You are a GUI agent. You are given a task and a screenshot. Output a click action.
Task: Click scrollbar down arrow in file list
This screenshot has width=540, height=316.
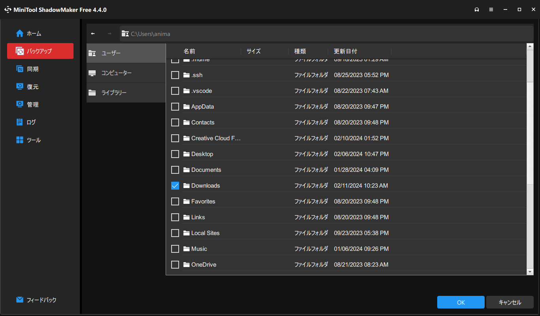point(530,272)
